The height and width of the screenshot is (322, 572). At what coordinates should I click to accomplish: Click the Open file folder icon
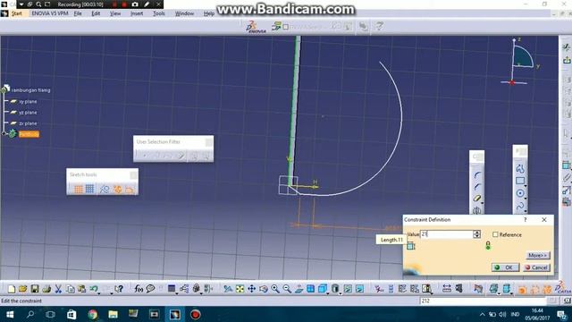coord(22,289)
